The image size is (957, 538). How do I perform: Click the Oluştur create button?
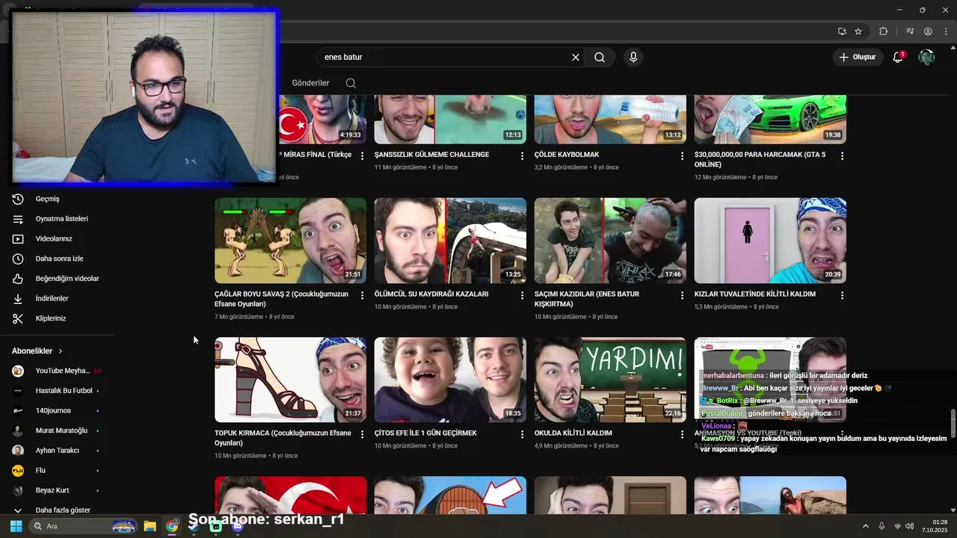[x=857, y=57]
